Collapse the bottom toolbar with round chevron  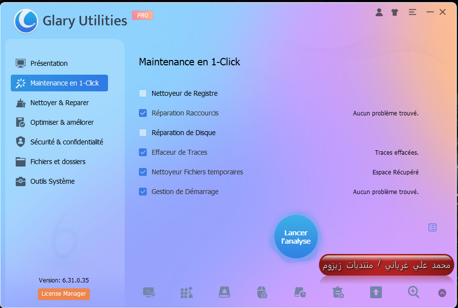pyautogui.click(x=442, y=293)
